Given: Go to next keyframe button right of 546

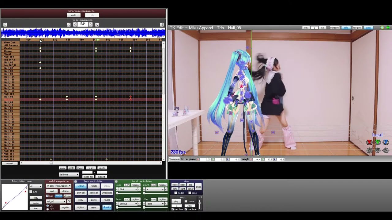Looking at the screenshot, I should click(97, 24).
